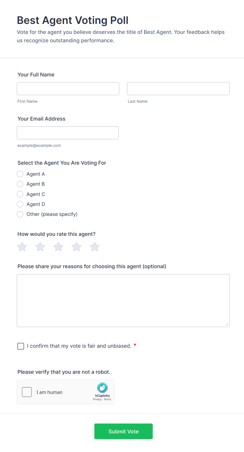Check the fair and unbiased confirmation box
The height and width of the screenshot is (452, 244).
pyautogui.click(x=20, y=346)
